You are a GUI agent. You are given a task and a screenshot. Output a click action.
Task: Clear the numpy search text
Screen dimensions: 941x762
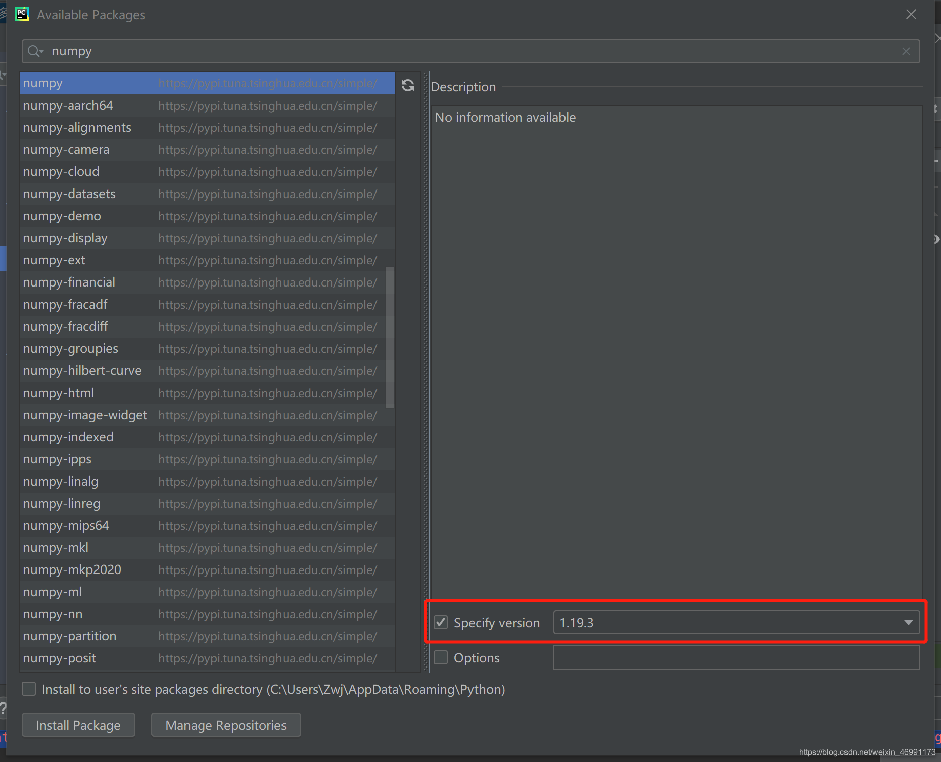pyautogui.click(x=906, y=51)
